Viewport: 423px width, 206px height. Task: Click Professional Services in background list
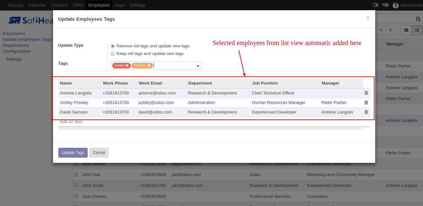click(270, 196)
